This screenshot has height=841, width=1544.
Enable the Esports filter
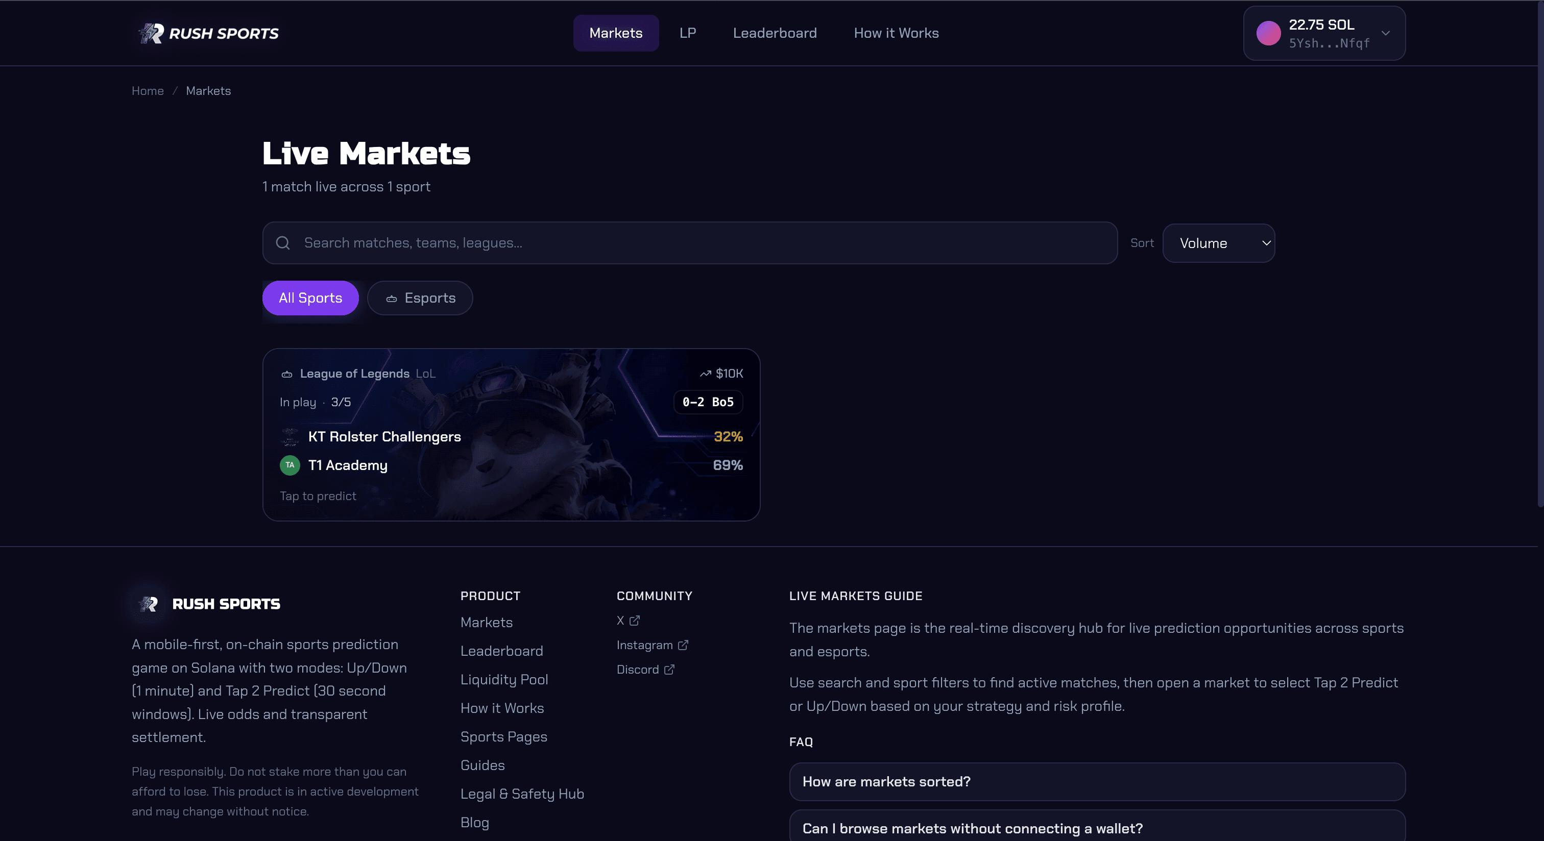pos(420,298)
